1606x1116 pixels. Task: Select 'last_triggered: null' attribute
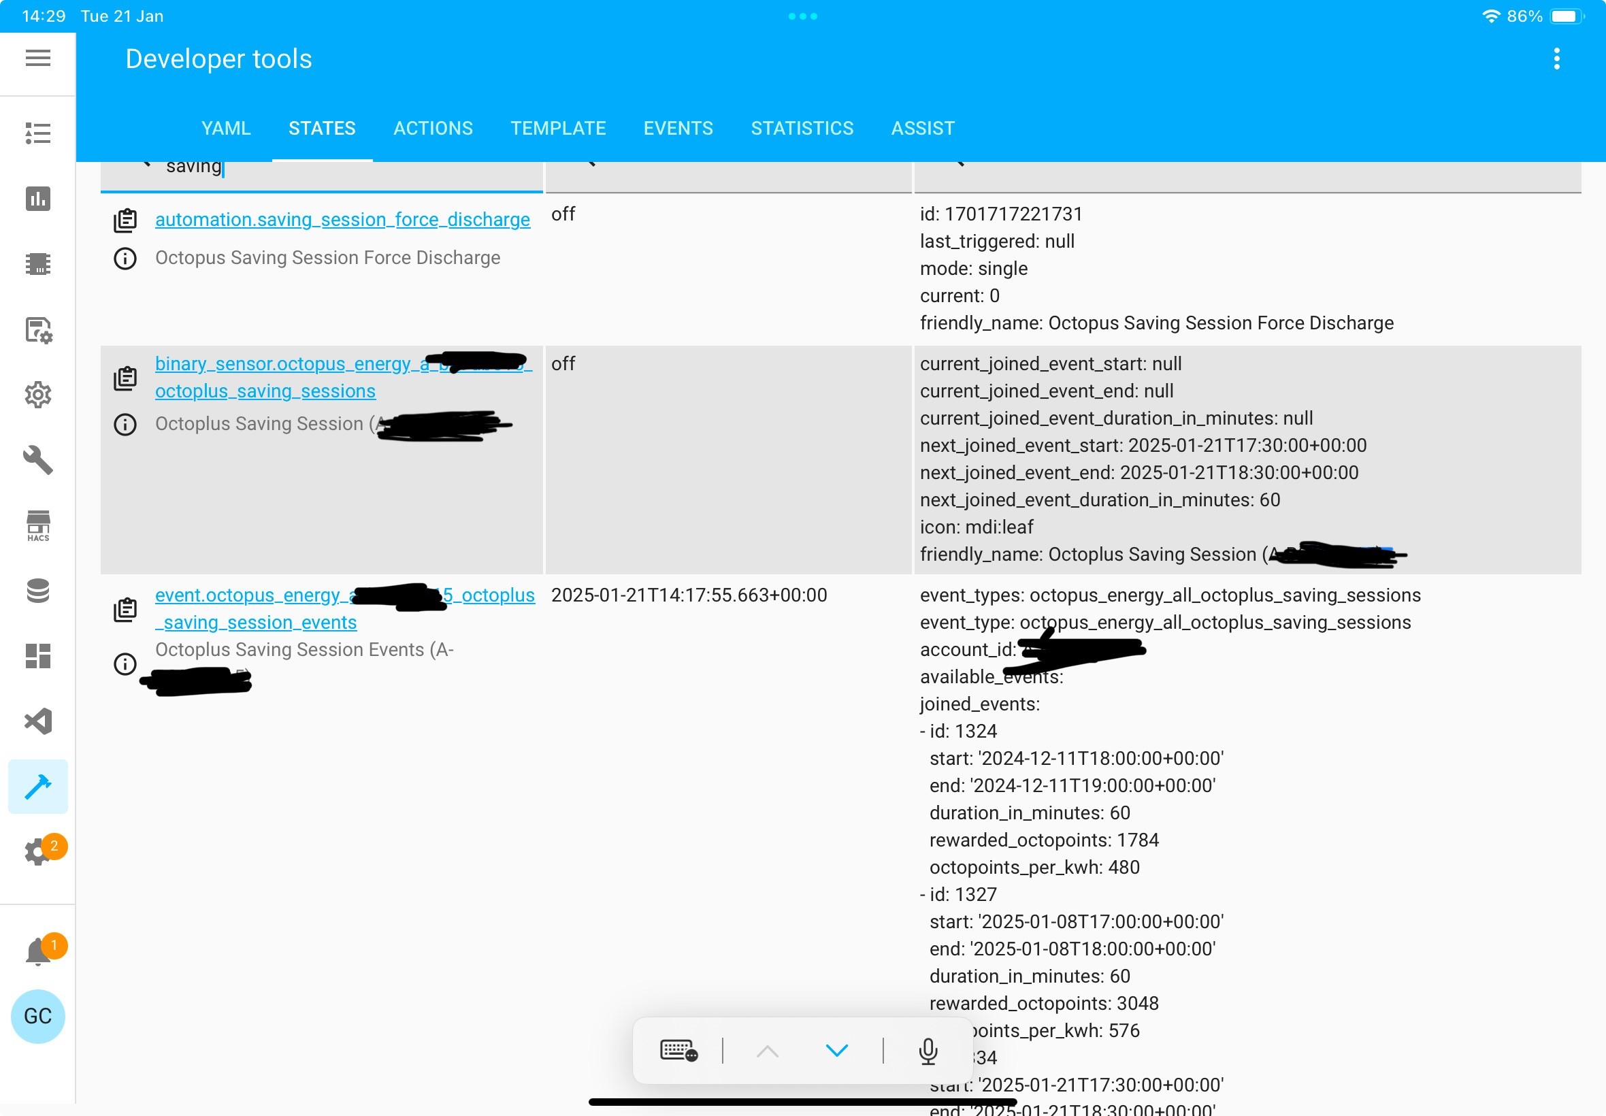point(997,242)
